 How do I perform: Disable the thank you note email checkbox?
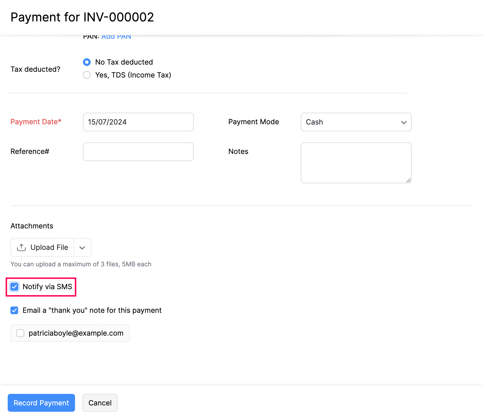[x=14, y=310]
